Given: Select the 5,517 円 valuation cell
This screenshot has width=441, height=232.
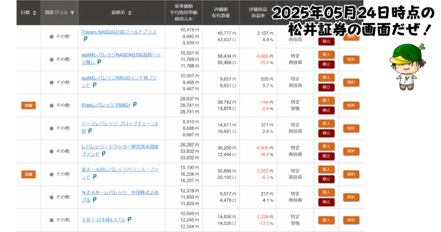Looking at the screenshot, I should click(x=228, y=194).
